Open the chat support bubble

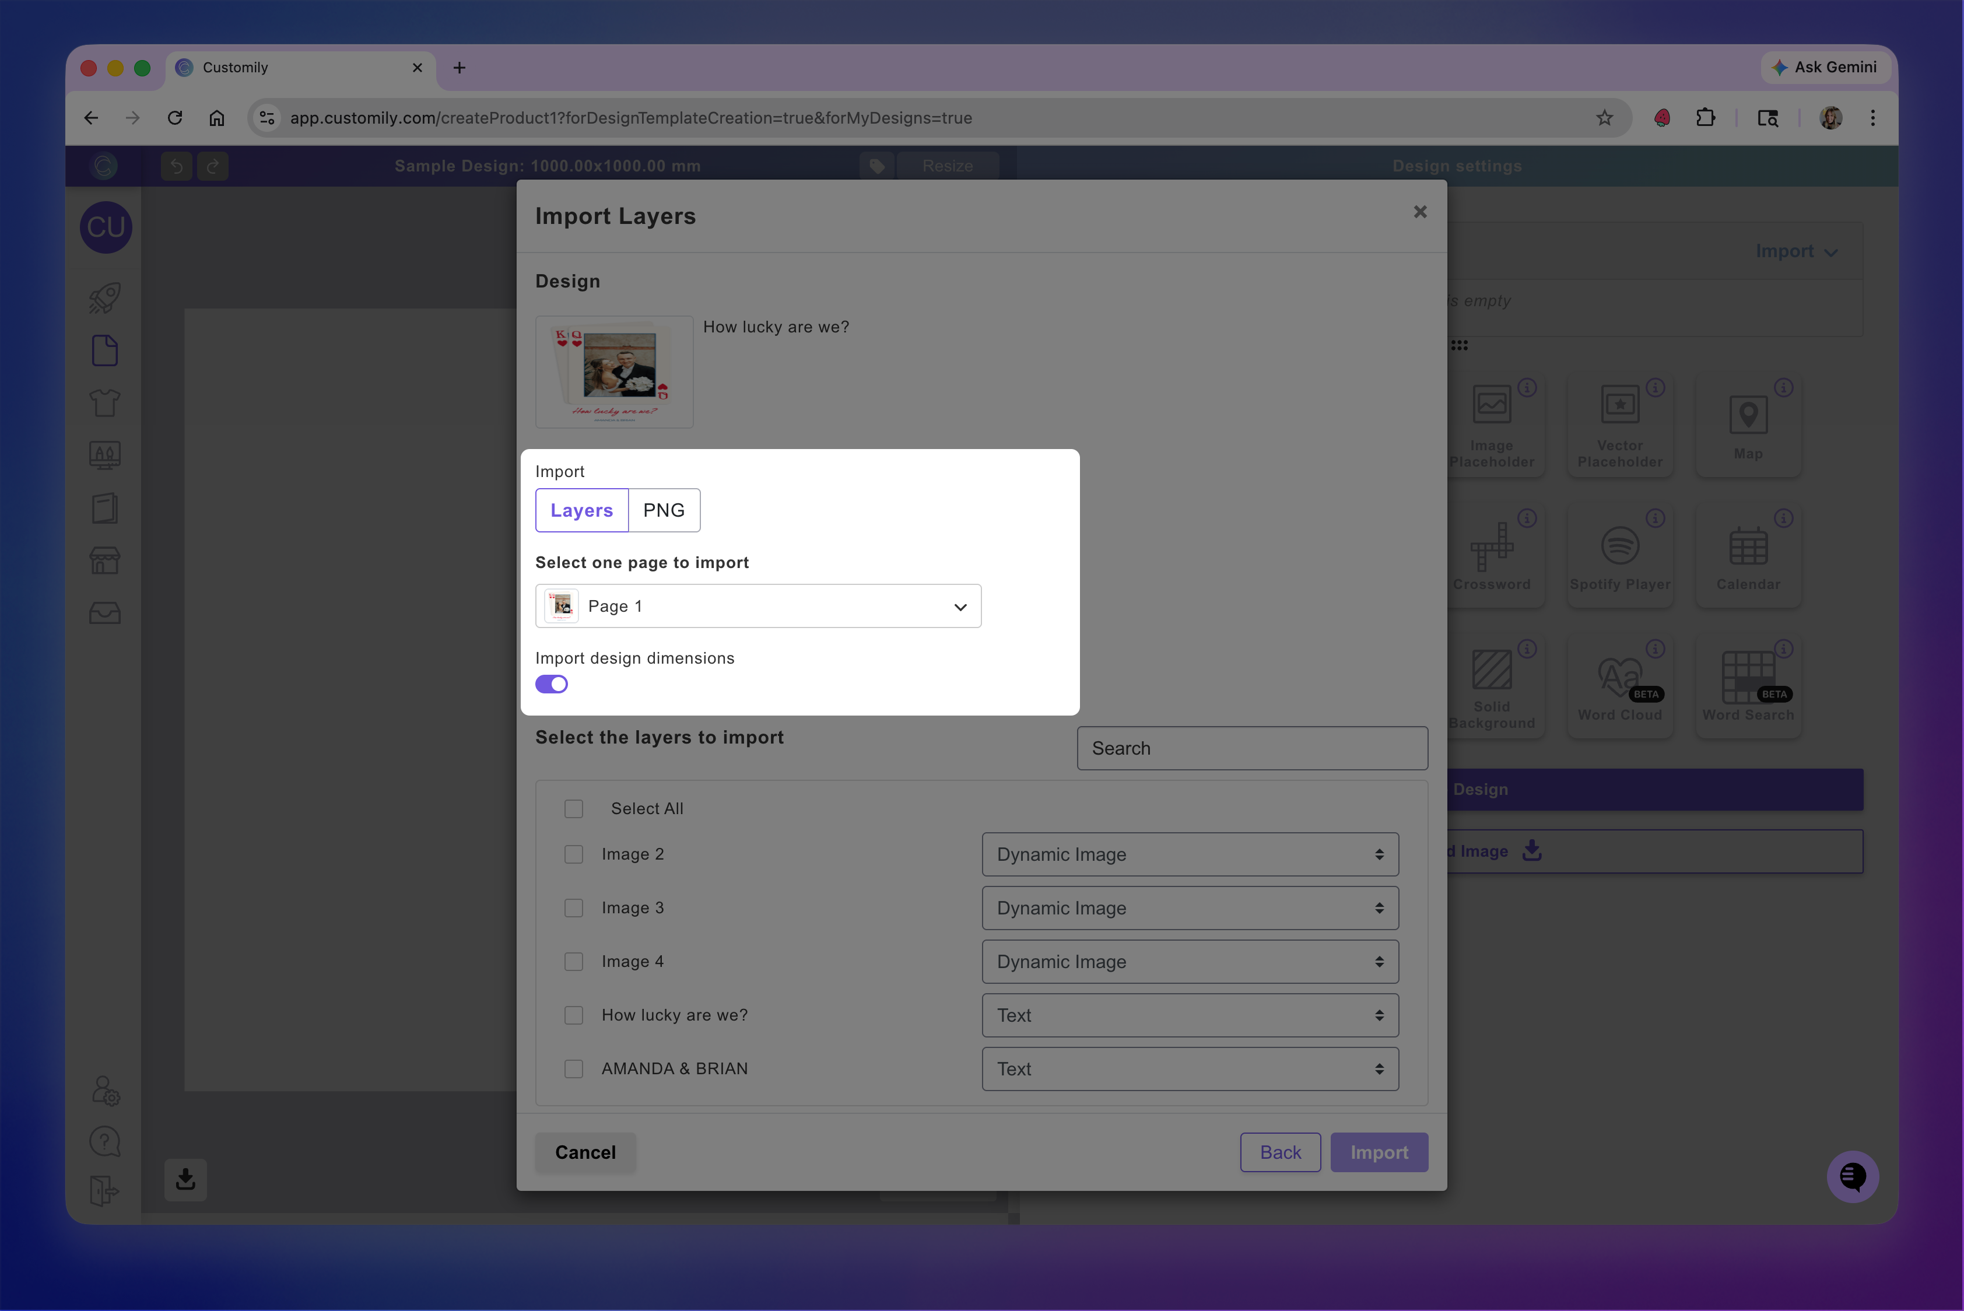pyautogui.click(x=1852, y=1176)
